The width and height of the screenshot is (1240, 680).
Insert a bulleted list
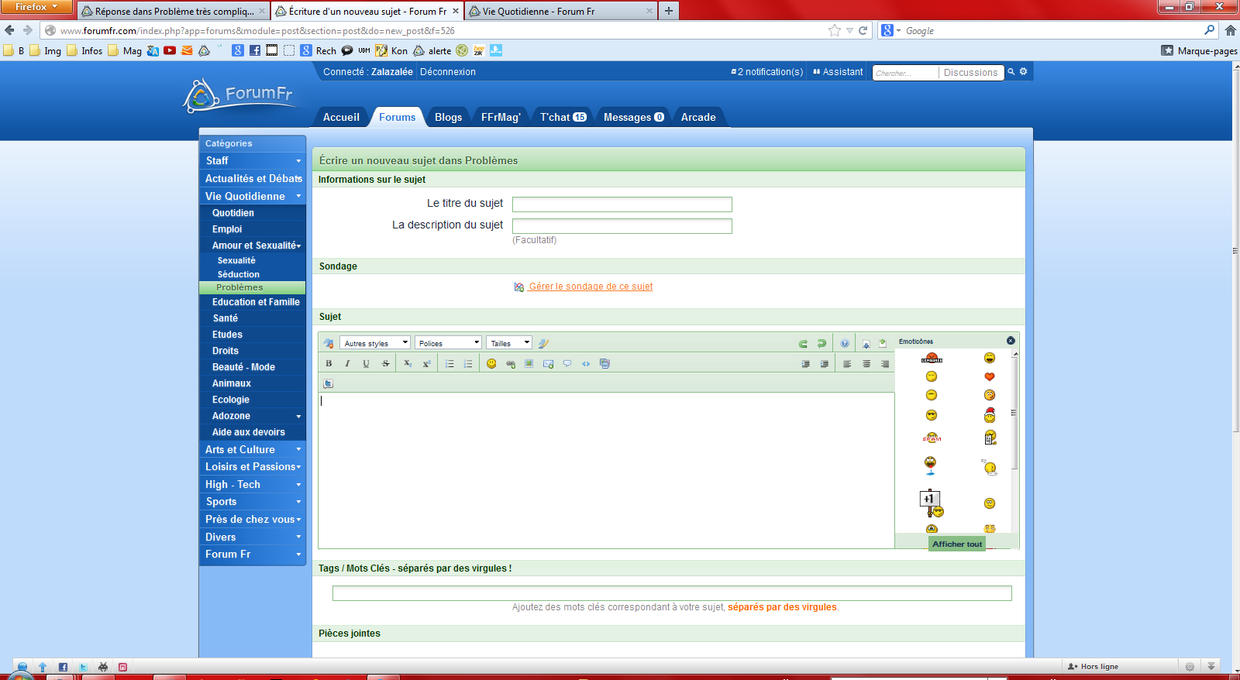point(449,363)
